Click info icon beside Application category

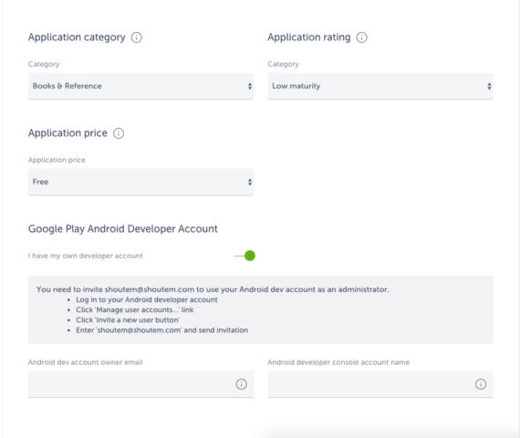tap(136, 37)
